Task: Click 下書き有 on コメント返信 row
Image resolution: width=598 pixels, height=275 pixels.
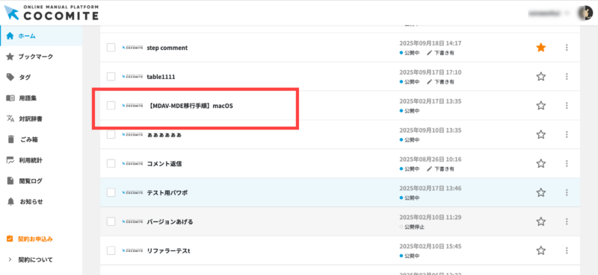Action: (440, 169)
